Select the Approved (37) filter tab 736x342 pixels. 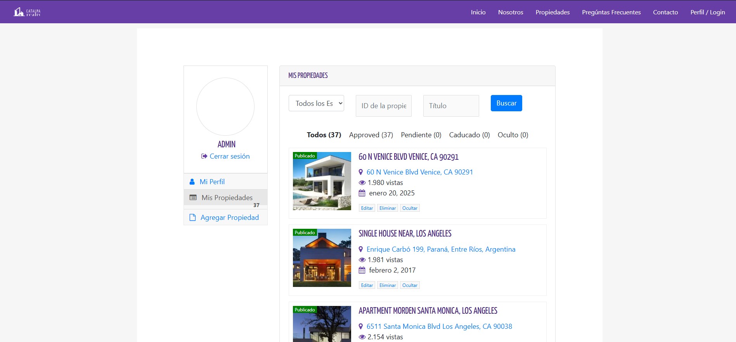click(x=371, y=135)
